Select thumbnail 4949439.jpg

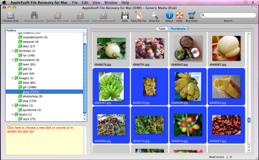188,86
